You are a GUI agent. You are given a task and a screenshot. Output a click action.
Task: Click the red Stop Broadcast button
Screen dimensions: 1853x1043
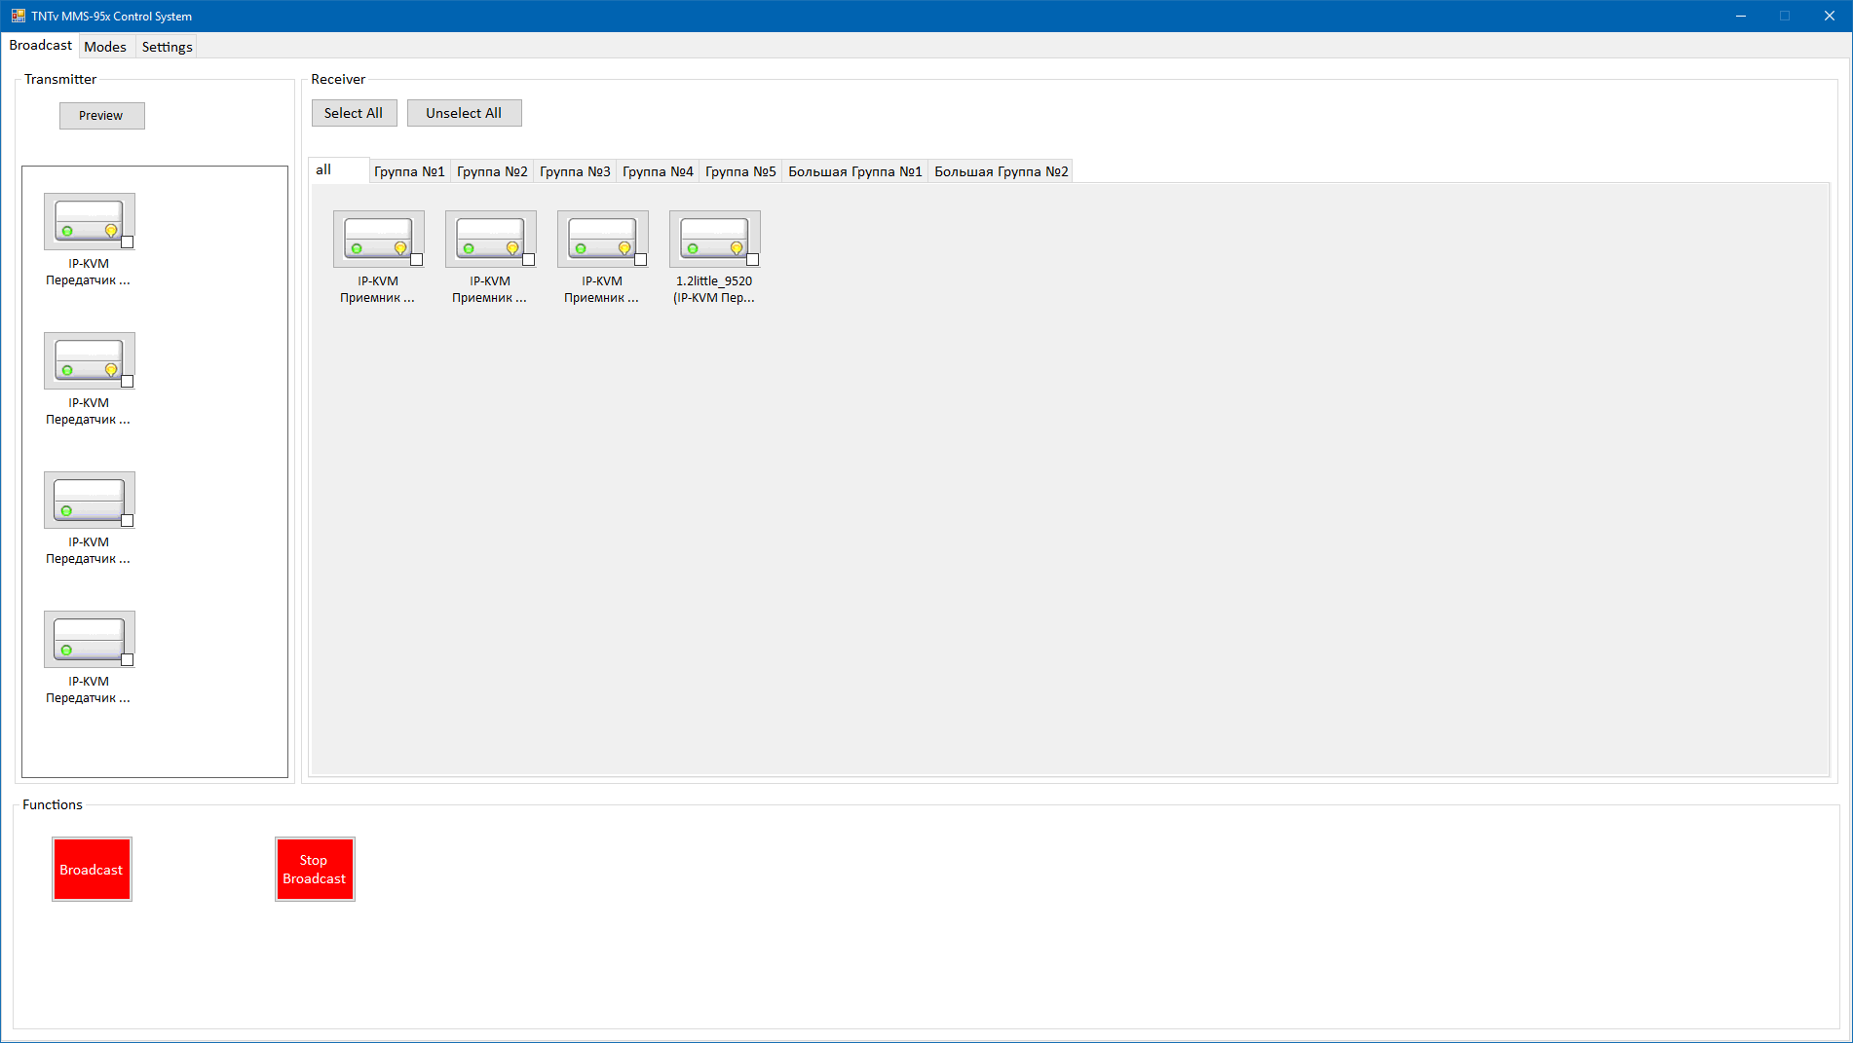pos(315,869)
